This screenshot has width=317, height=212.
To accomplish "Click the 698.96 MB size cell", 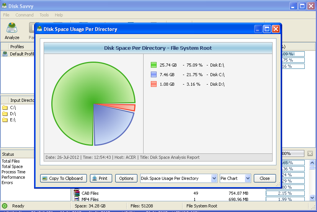I will [x=239, y=199].
